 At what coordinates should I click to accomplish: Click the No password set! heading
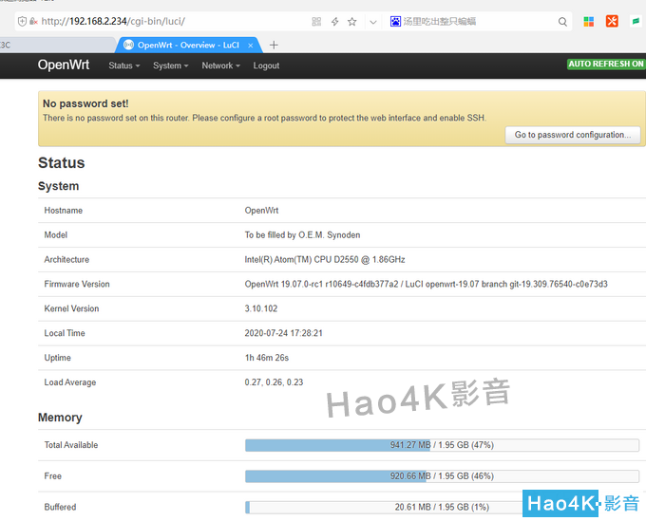(85, 103)
